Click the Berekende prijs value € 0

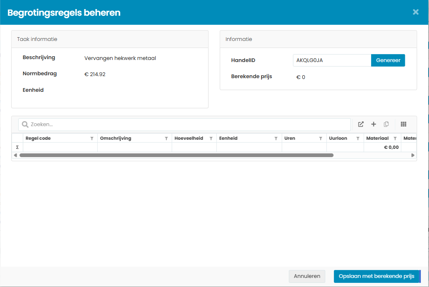[x=301, y=77]
